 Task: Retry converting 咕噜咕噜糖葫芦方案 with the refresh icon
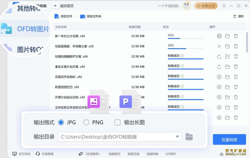pos(219,56)
